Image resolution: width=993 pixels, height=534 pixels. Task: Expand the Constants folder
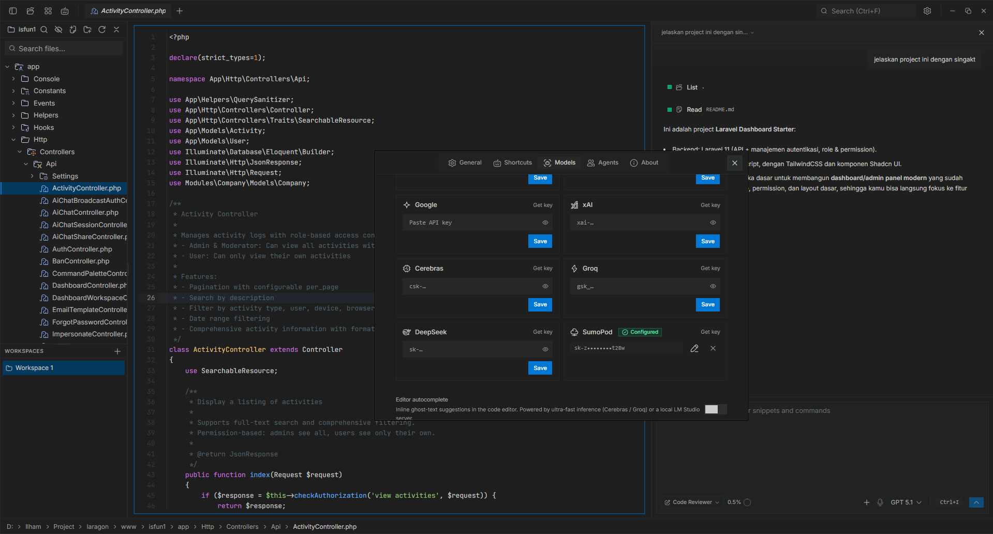click(x=14, y=91)
